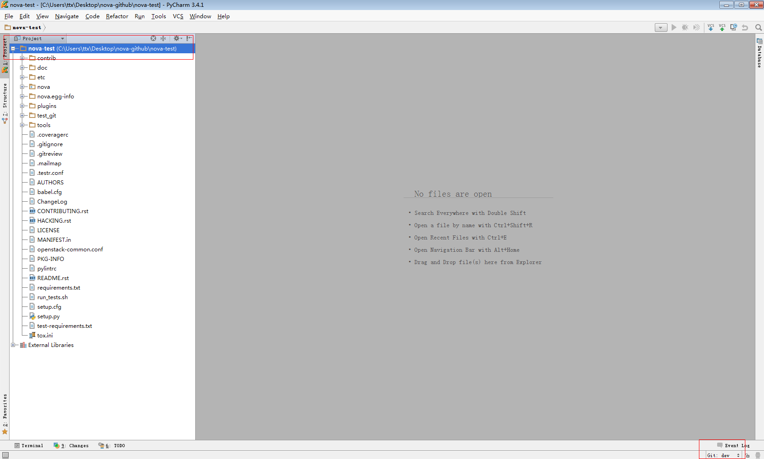This screenshot has height=459, width=764.
Task: Click VCS Commit Changes green arrow icon
Action: [722, 27]
